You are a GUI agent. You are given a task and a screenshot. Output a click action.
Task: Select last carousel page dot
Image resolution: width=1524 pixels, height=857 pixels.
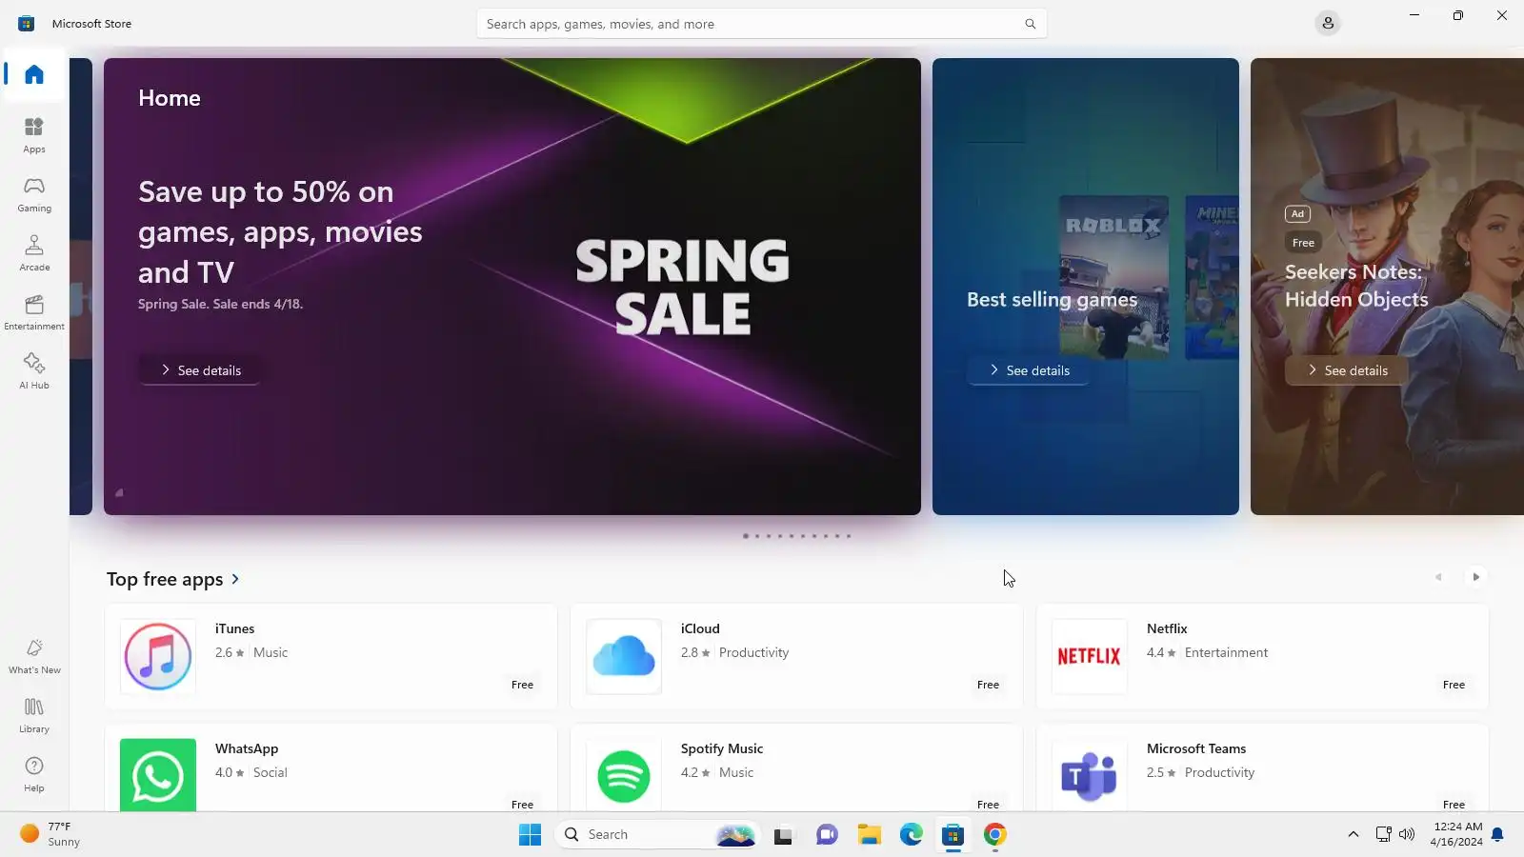849,536
